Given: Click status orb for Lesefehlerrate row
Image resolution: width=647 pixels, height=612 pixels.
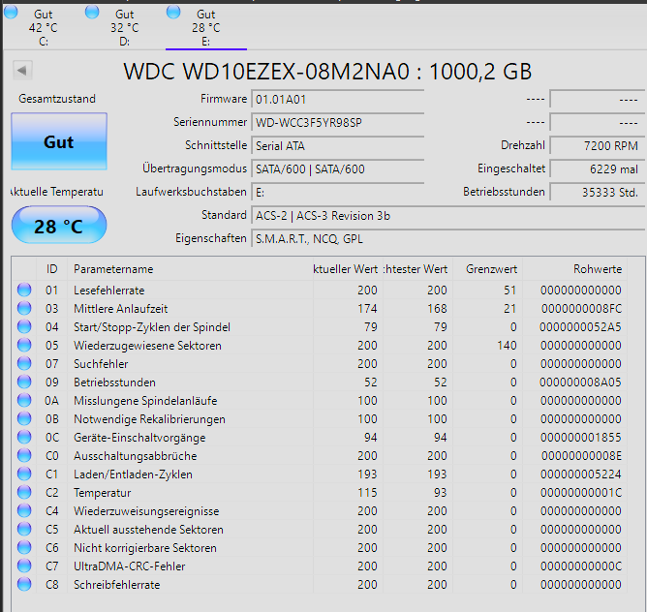Looking at the screenshot, I should [24, 290].
